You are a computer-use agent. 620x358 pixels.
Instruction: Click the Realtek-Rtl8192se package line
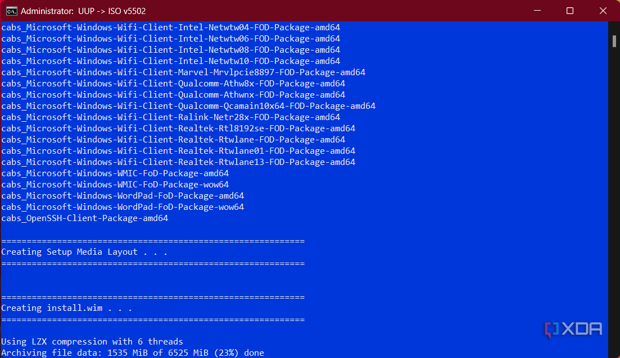click(x=178, y=128)
